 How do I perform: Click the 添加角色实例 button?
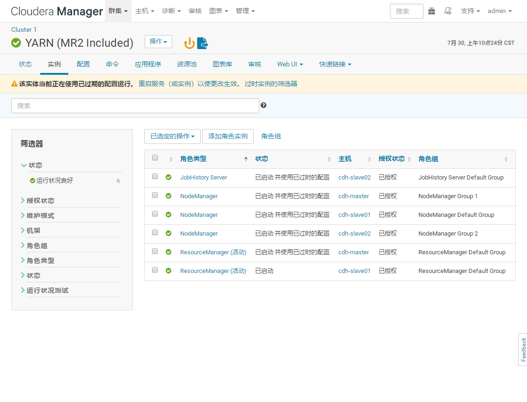[x=228, y=136]
